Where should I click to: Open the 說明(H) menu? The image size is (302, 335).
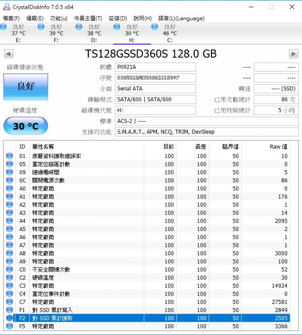[x=143, y=18]
